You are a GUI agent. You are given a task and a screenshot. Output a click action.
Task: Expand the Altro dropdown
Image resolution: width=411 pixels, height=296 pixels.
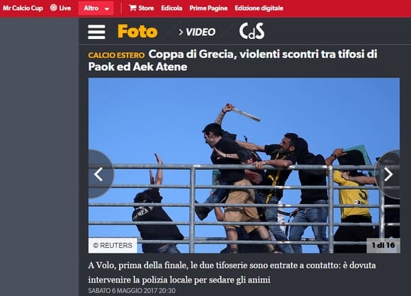point(96,8)
